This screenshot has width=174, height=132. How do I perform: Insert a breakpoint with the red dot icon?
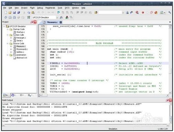pos(143,12)
